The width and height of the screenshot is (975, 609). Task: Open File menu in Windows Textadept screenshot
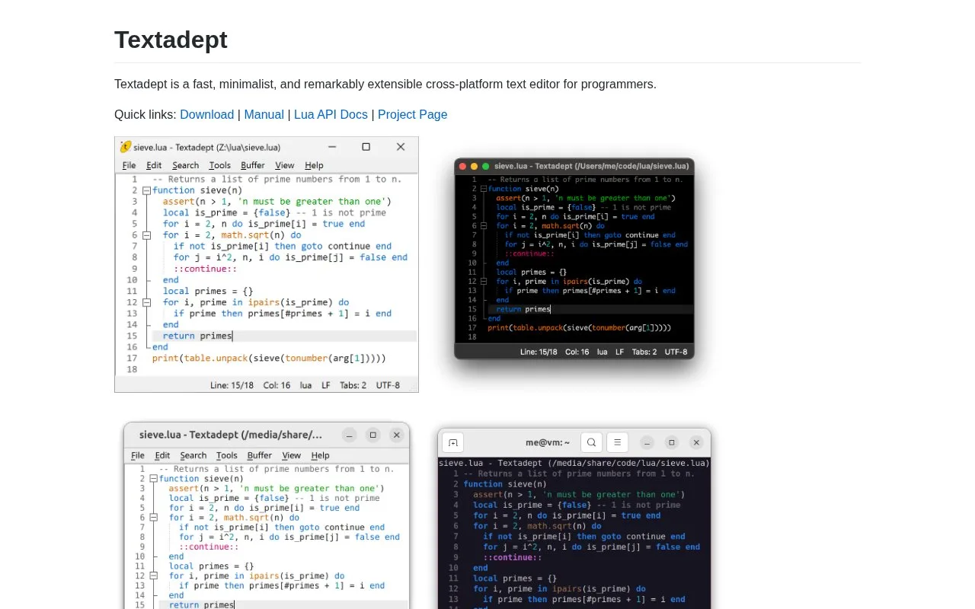pos(129,165)
